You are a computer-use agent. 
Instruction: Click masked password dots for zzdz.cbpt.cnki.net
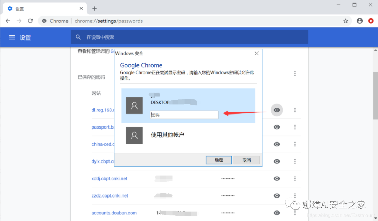(228, 196)
